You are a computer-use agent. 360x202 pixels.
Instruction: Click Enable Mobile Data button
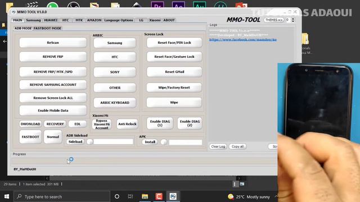(53, 111)
